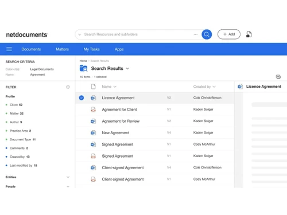Click Licence Agreement title in preview pane
Image resolution: width=287 pixels, height=215 pixels.
(263, 87)
